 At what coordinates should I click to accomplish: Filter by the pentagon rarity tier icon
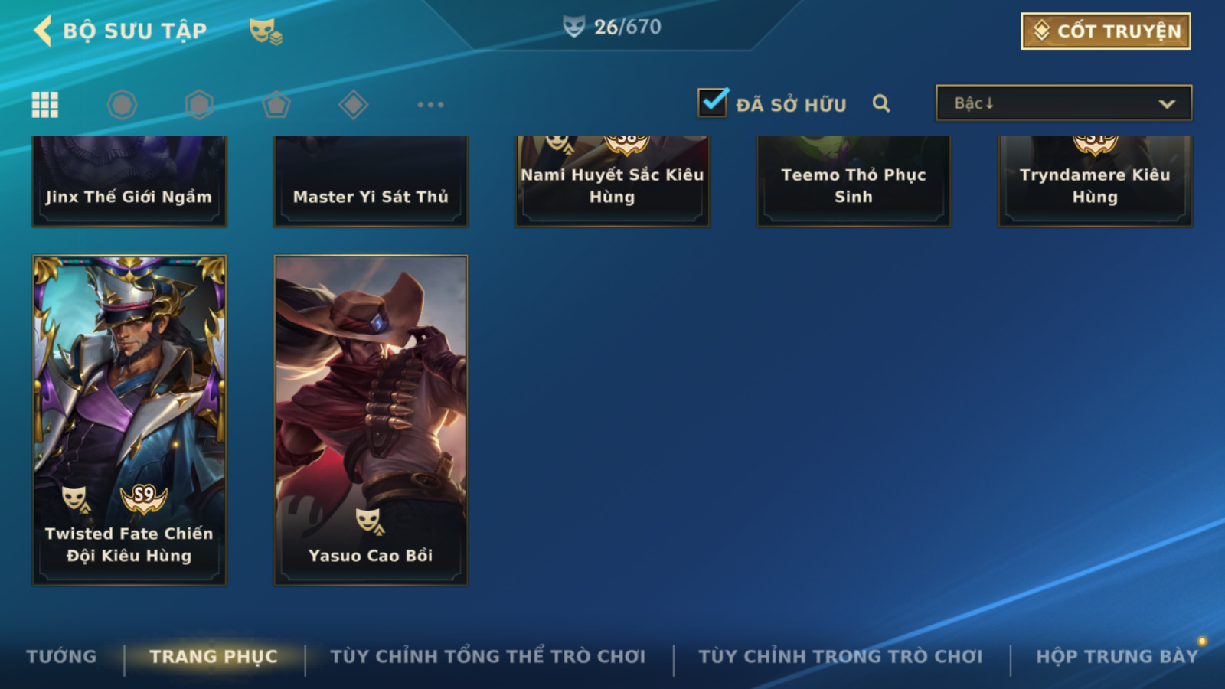[x=276, y=105]
